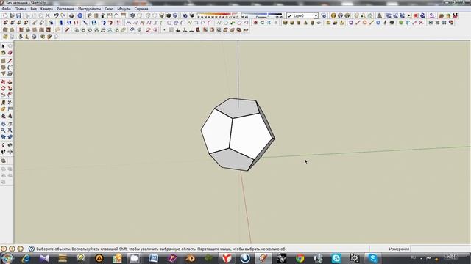Open Blender from the taskbar
The image size is (471, 264).
point(190,258)
